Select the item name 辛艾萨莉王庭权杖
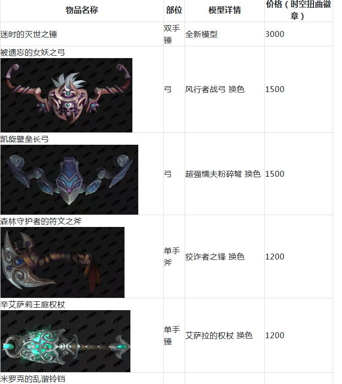342x384 pixels. (33, 305)
